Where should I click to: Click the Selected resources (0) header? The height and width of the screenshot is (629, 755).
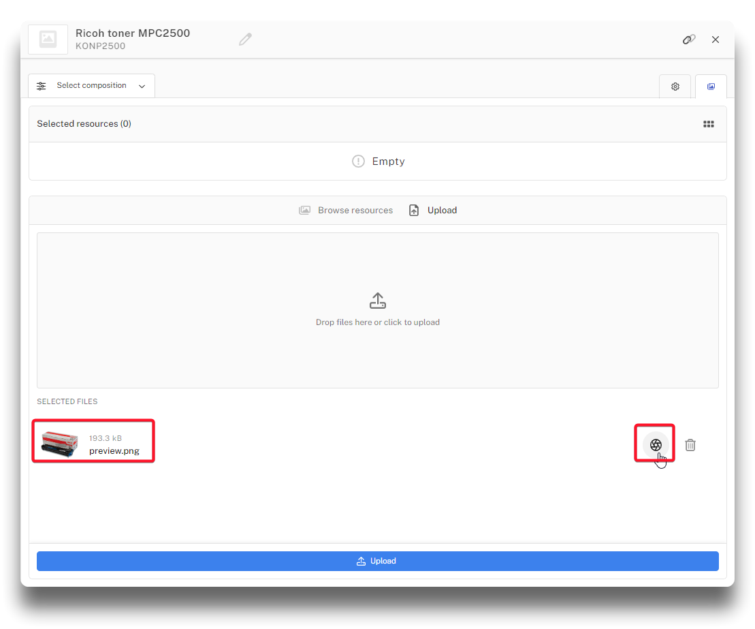84,124
